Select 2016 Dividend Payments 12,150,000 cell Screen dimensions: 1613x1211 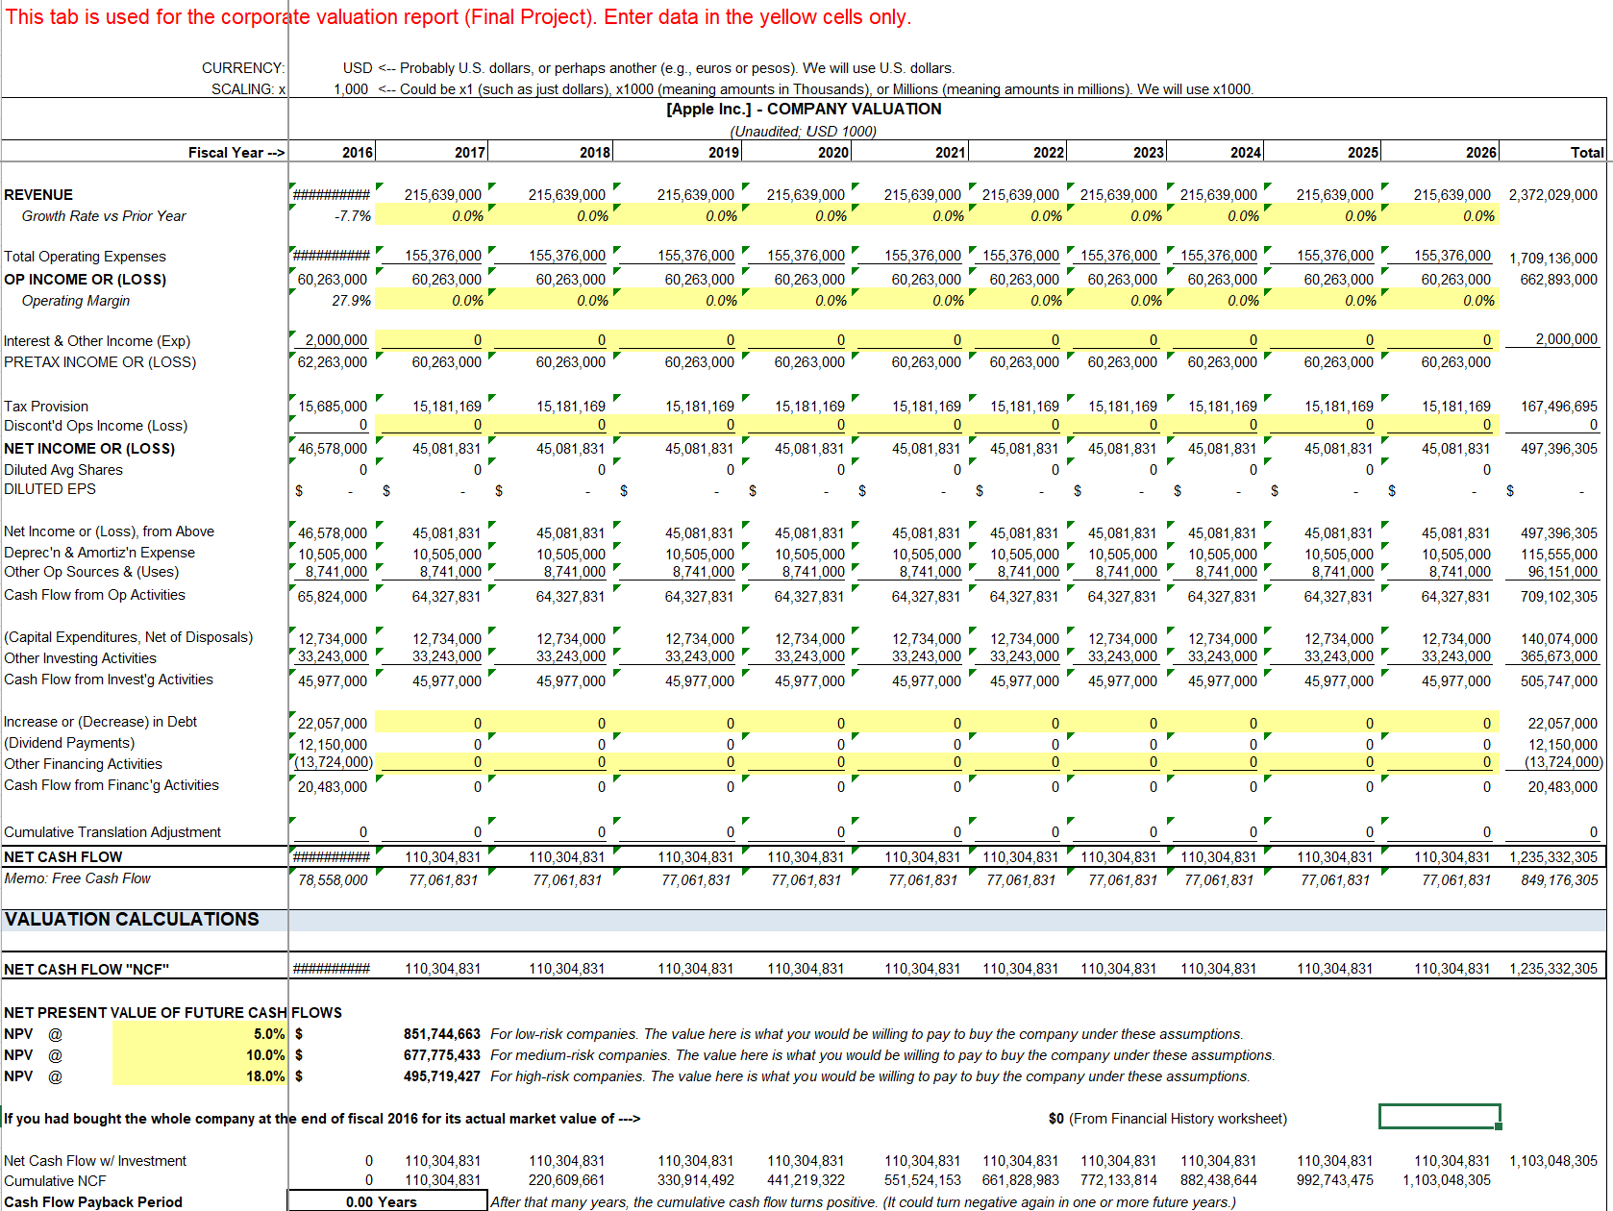click(332, 745)
